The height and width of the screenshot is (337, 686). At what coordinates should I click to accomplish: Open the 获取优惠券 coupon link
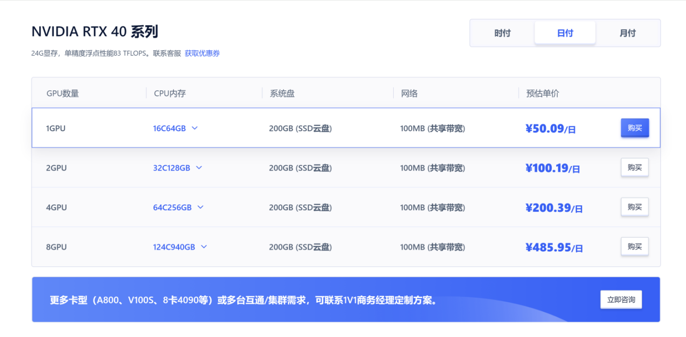click(x=202, y=53)
